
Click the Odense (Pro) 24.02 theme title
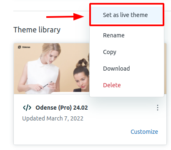tap(62, 108)
